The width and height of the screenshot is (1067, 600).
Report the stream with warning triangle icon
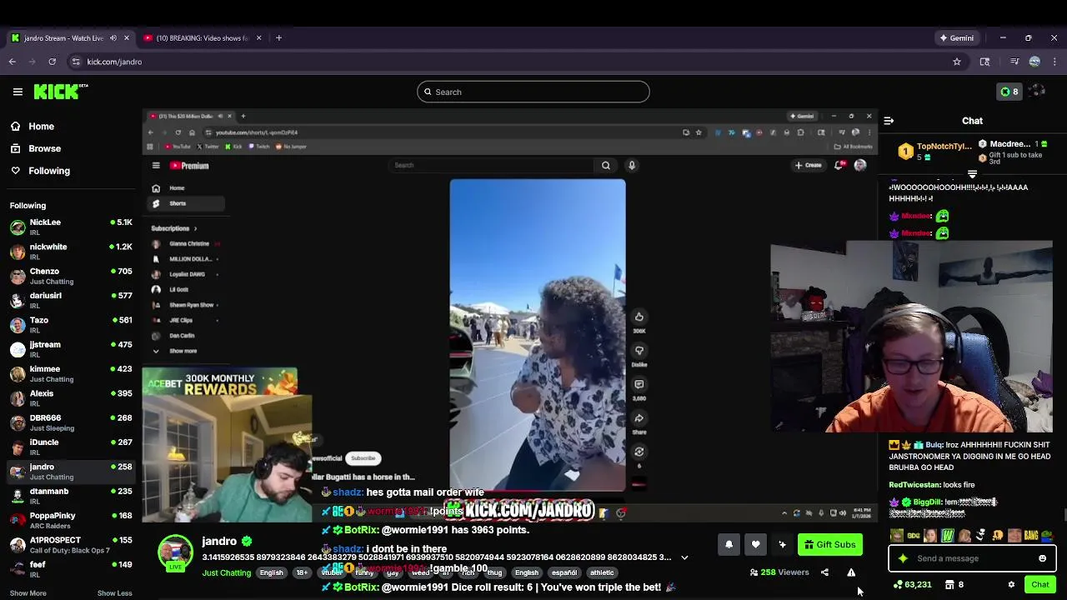[851, 572]
